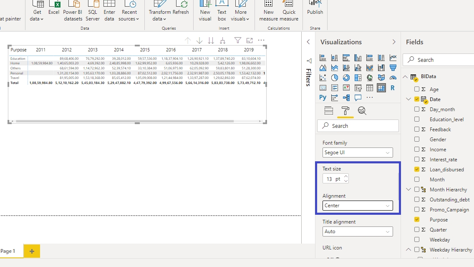The image size is (474, 267).
Task: Add a new report page
Action: 32,251
